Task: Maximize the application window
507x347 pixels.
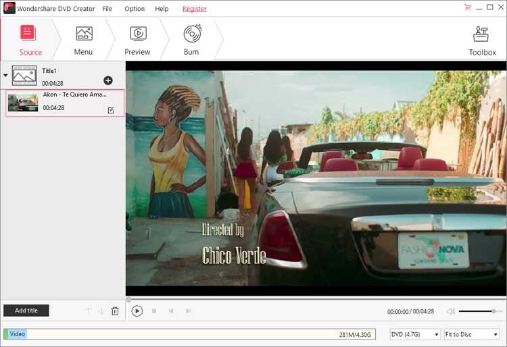Action: 490,7
